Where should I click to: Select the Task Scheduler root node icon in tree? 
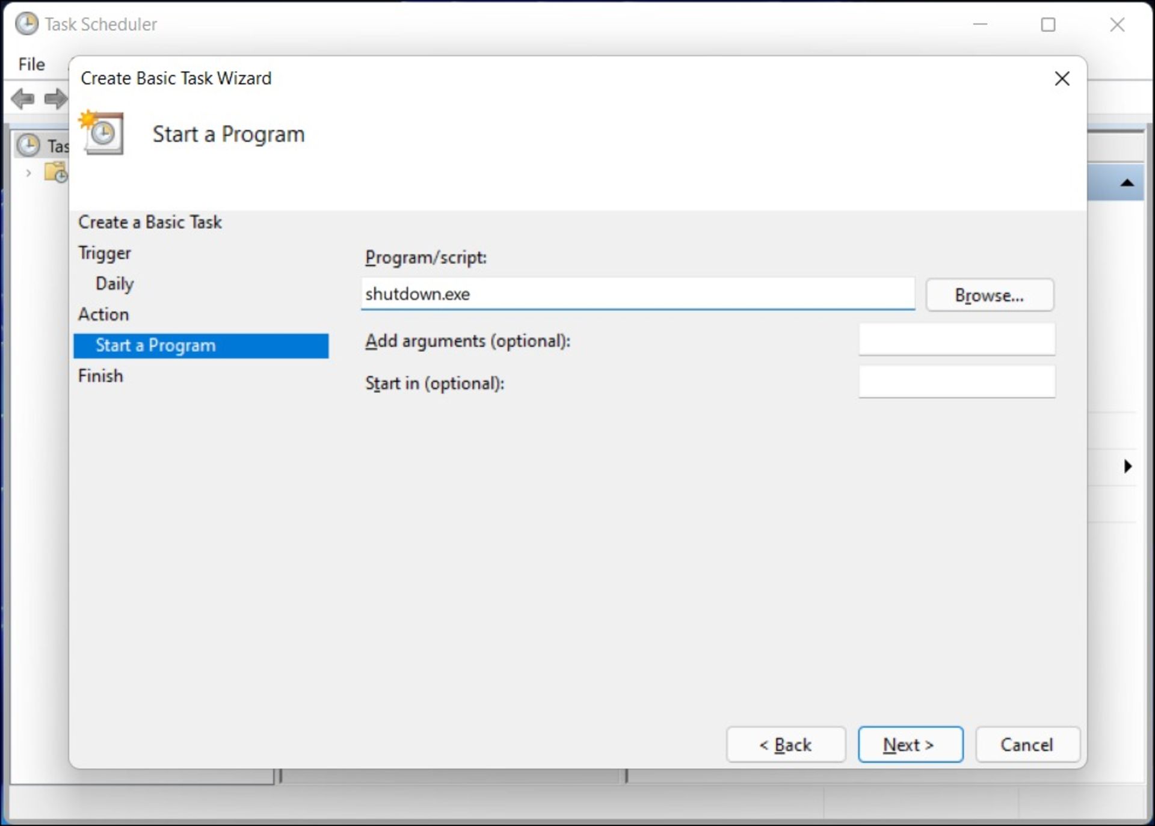click(x=28, y=145)
